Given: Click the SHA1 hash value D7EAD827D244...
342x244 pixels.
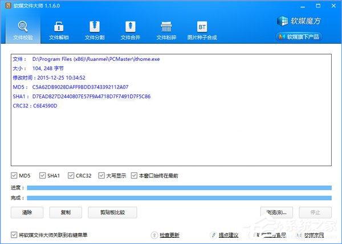Looking at the screenshot, I should (91, 97).
